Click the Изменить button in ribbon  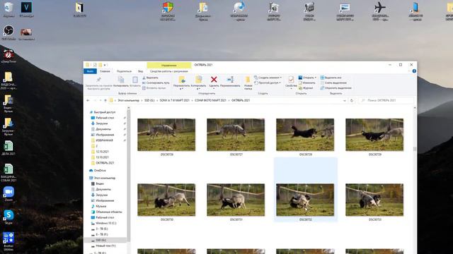[306, 83]
